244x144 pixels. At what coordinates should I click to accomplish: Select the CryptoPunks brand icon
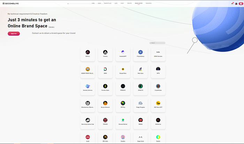click(x=158, y=86)
